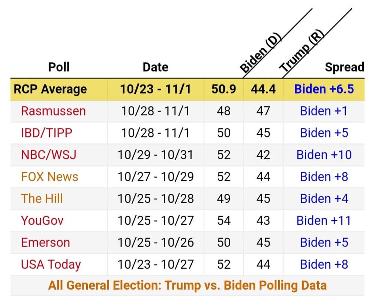Open the Emerson poll link
The width and height of the screenshot is (375, 305).
coord(45,243)
